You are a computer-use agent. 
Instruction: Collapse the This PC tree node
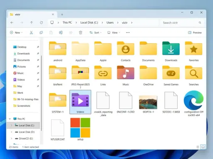click(x=10, y=119)
